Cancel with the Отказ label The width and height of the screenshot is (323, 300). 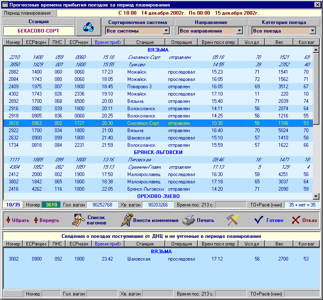(x=310, y=220)
